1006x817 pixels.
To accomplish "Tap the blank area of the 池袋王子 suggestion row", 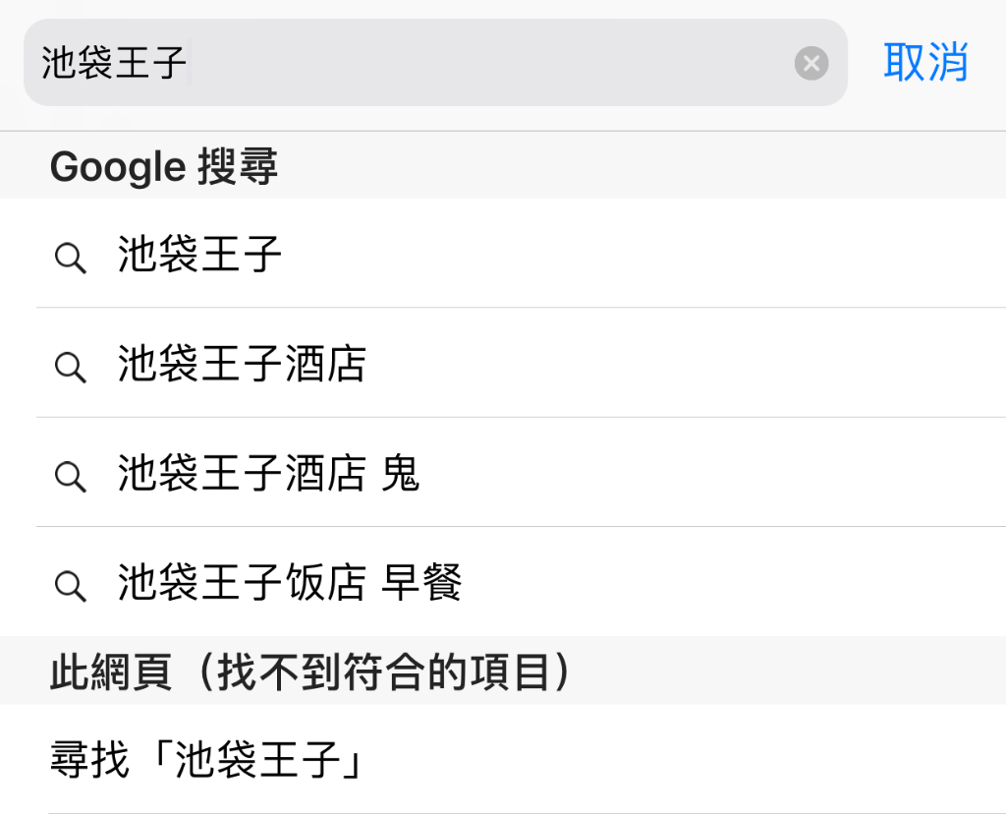I will [642, 255].
